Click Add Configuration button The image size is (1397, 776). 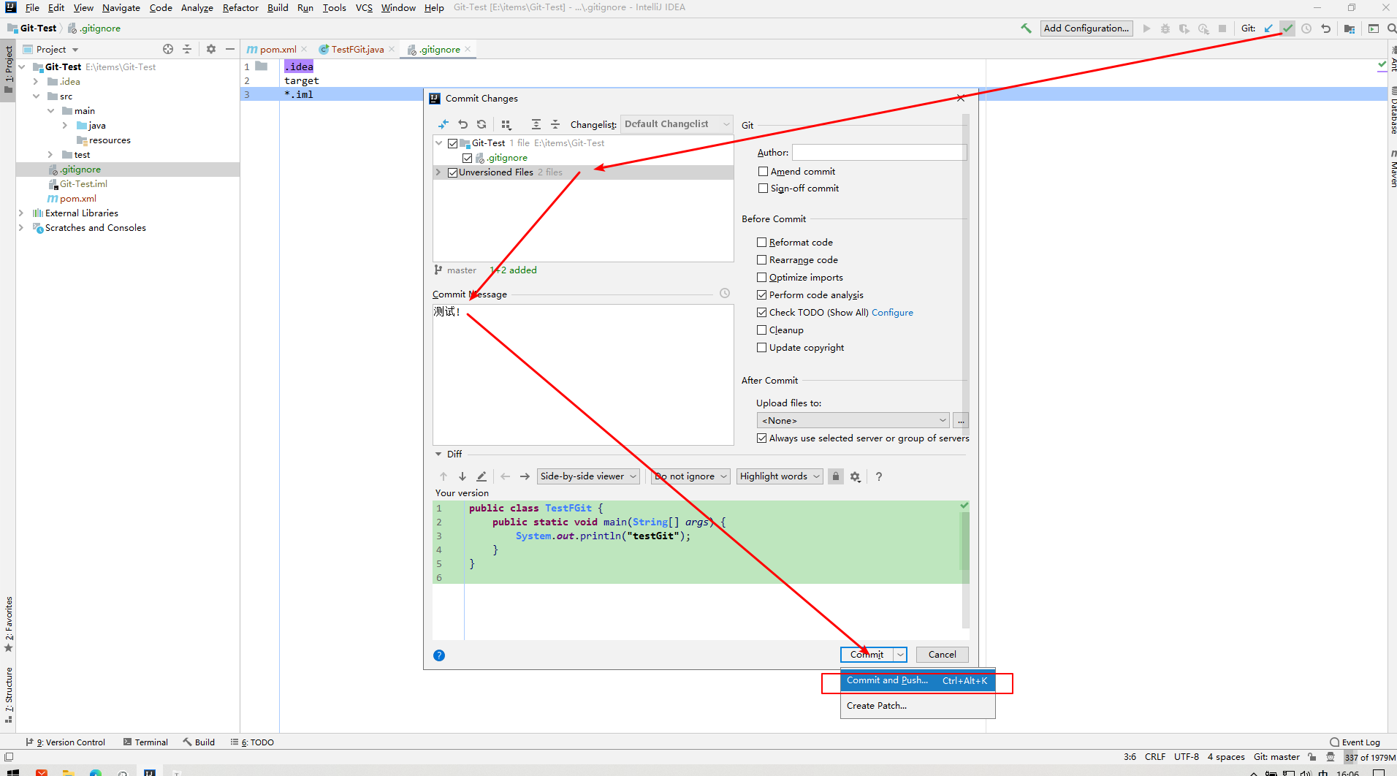coord(1086,28)
